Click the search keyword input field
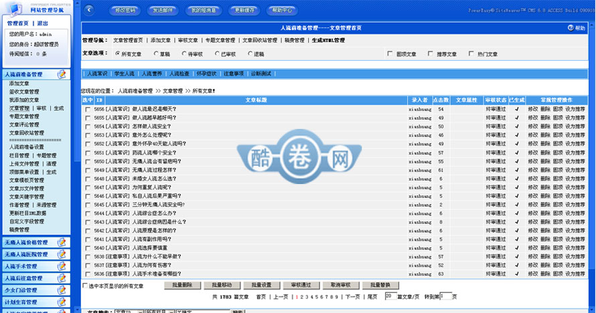Image resolution: width=596 pixels, height=313 pixels. [203, 311]
